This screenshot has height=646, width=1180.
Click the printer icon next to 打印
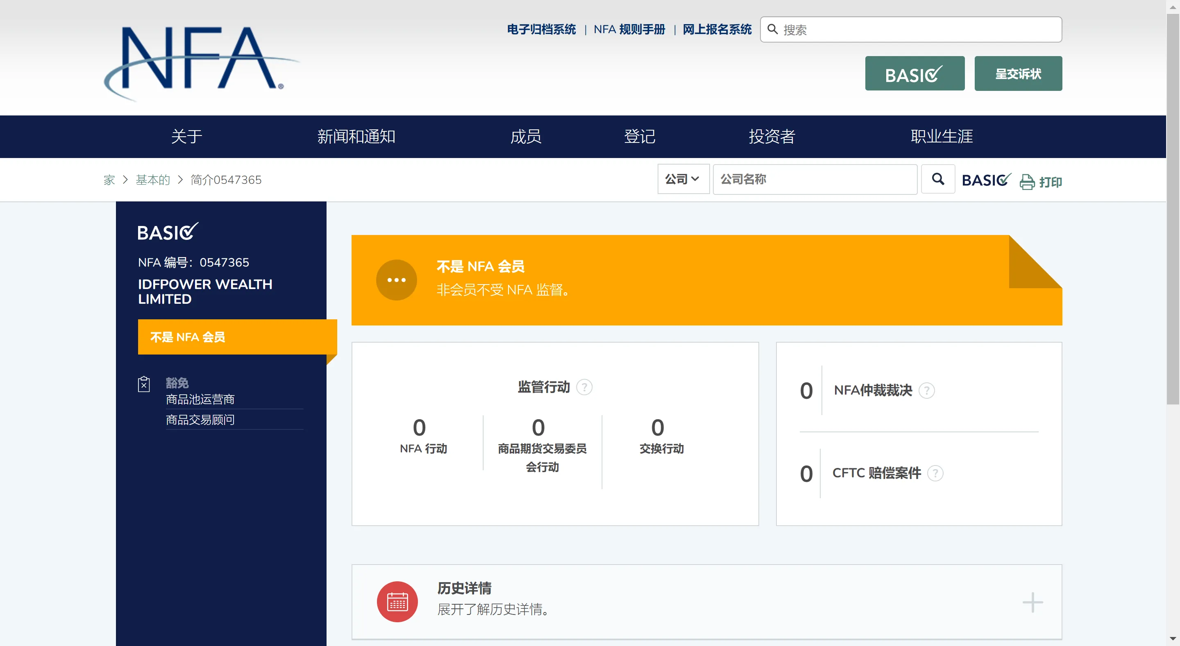[x=1027, y=182]
